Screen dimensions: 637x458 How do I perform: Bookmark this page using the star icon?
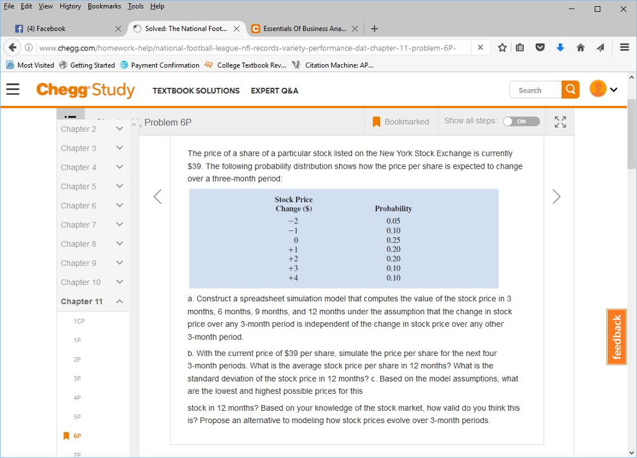[x=502, y=47]
